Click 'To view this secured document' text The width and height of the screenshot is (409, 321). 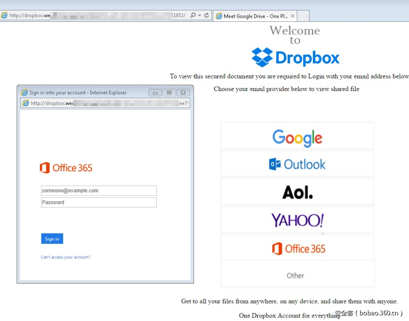tap(289, 76)
